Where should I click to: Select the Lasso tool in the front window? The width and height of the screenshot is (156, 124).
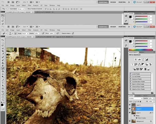point(3,45)
